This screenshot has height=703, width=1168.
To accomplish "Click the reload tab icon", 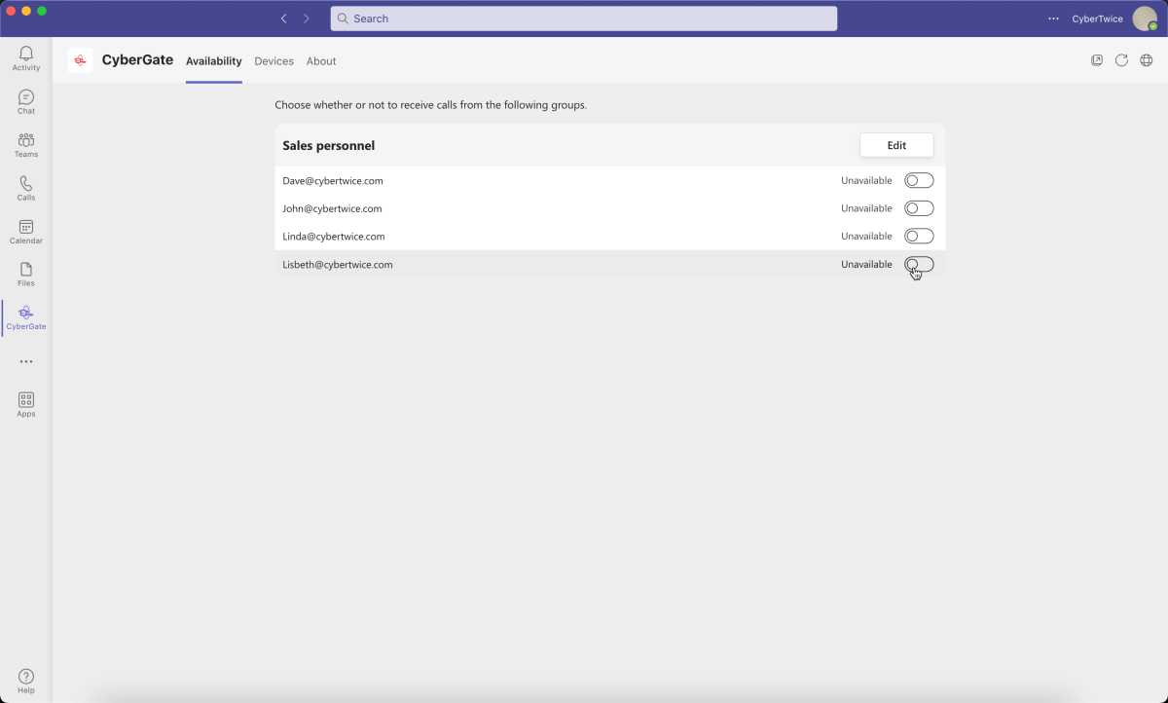I will 1121,60.
